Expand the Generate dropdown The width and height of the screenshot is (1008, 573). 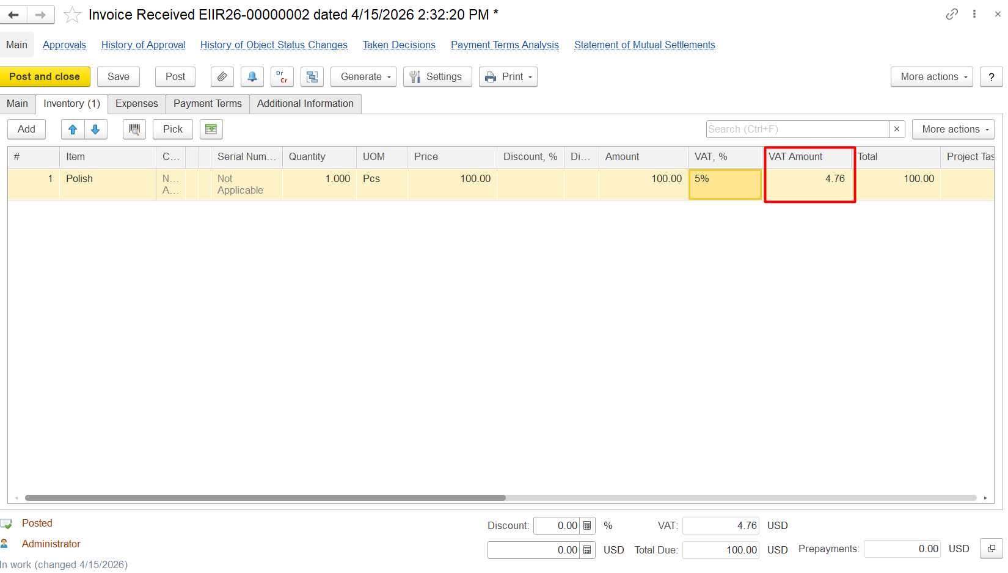[363, 77]
